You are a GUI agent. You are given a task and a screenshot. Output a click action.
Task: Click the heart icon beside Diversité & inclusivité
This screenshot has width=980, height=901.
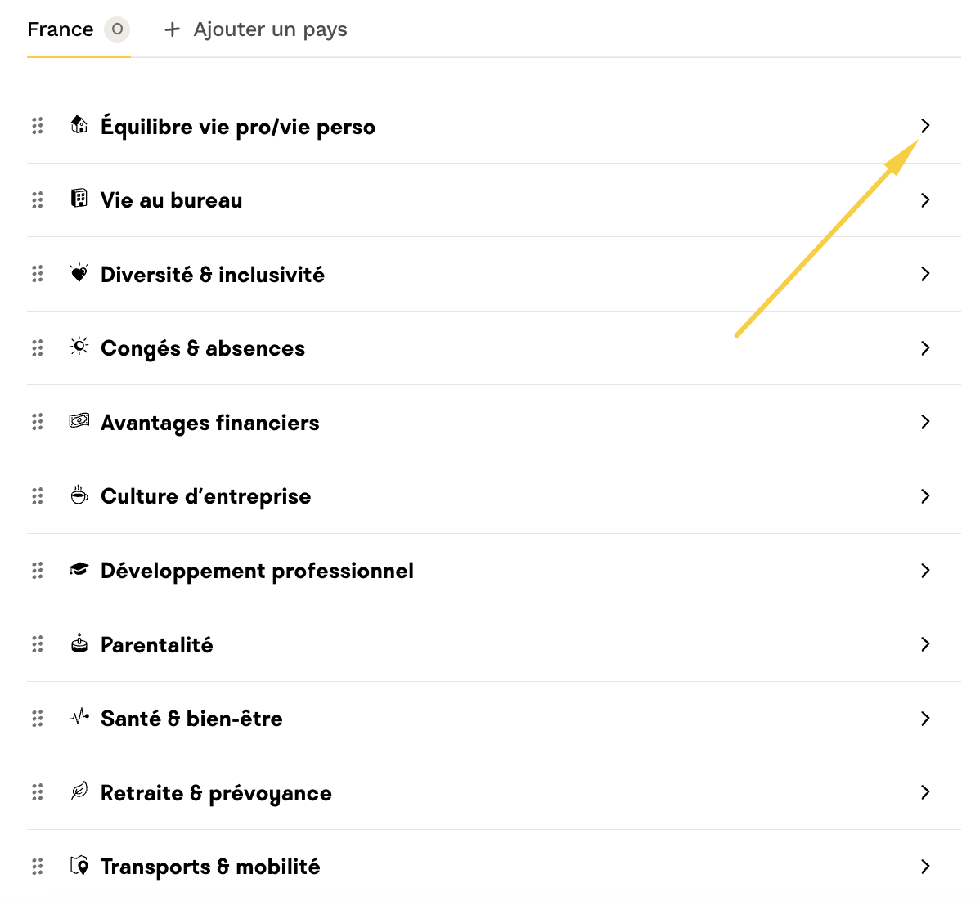coord(79,273)
